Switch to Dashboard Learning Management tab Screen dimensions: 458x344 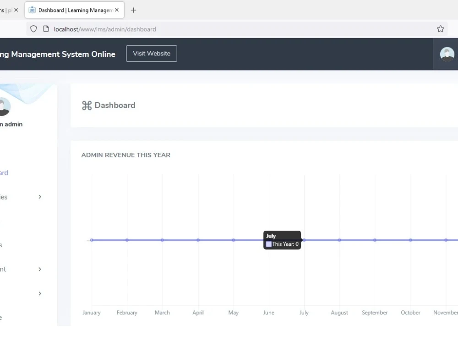[75, 10]
